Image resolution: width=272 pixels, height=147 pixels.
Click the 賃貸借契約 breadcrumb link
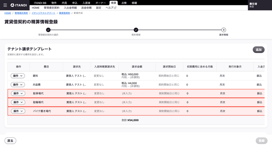pos(65,13)
